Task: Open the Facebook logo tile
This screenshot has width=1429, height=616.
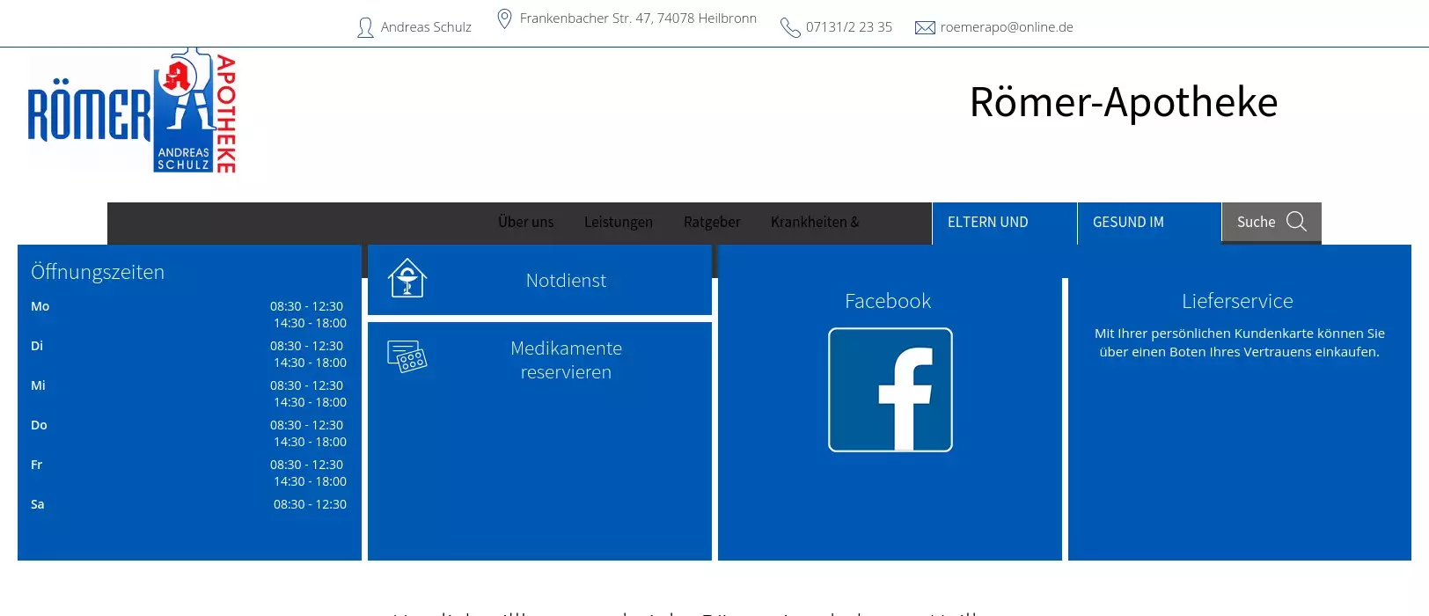Action: coord(890,390)
